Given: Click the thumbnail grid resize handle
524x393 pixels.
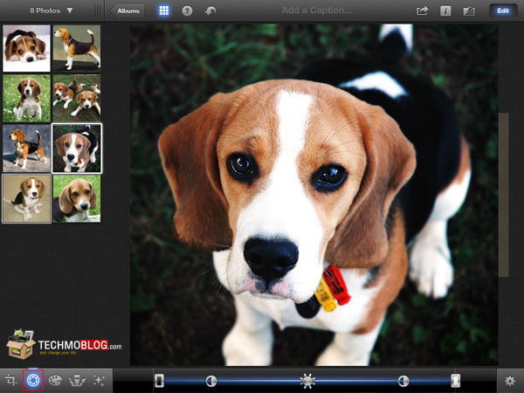Looking at the screenshot, I should pos(97,10).
